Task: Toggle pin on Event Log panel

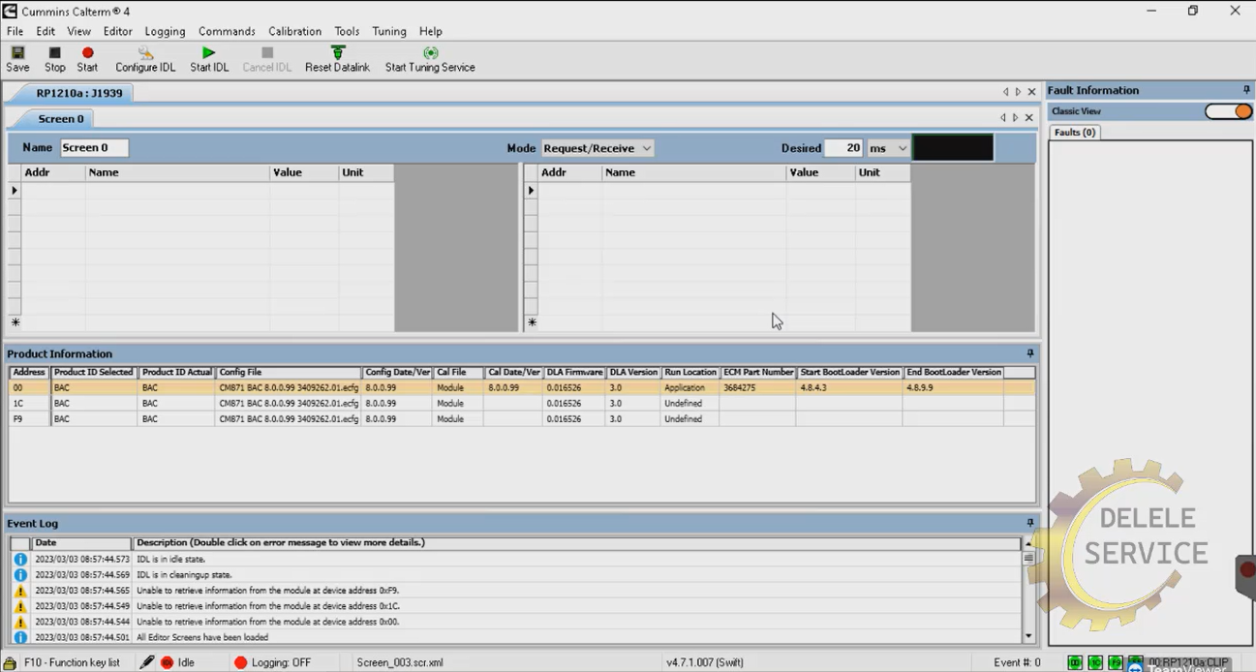Action: coord(1030,523)
